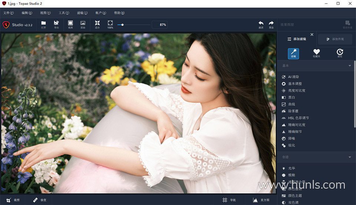The height and width of the screenshot is (205, 356).
Task: Click the zoom slider handle
Action: pos(122,25)
